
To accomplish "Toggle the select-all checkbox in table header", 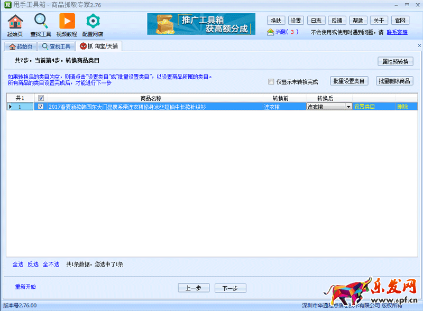I will point(41,98).
